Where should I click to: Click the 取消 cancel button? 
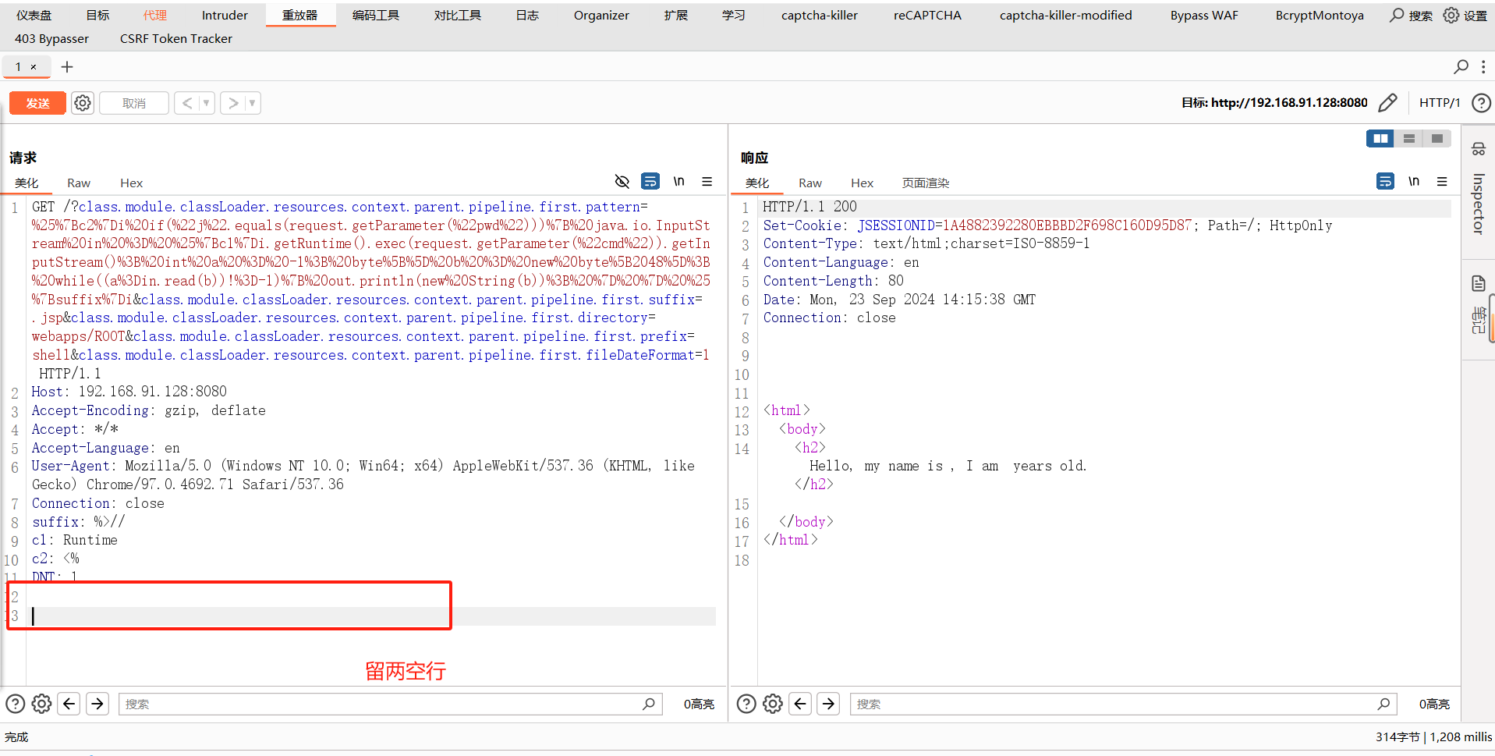coord(134,103)
